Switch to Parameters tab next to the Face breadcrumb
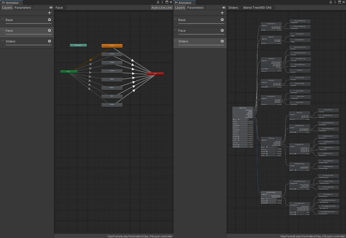Image resolution: width=346 pixels, height=238 pixels. point(23,7)
